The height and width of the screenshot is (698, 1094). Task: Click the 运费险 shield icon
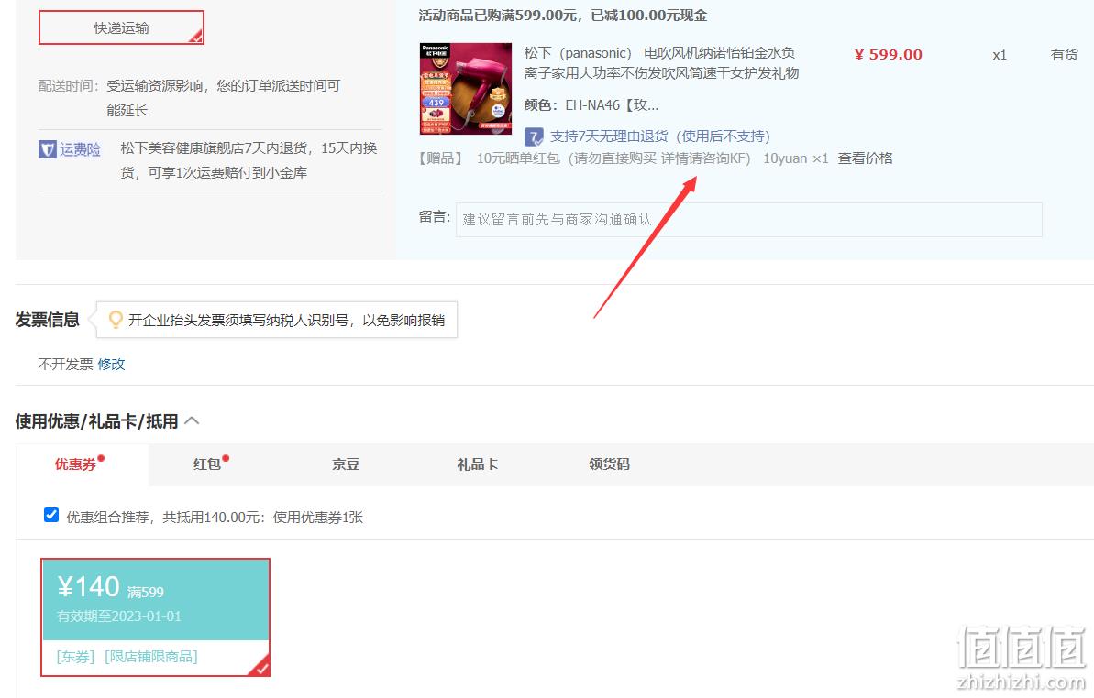[x=48, y=149]
